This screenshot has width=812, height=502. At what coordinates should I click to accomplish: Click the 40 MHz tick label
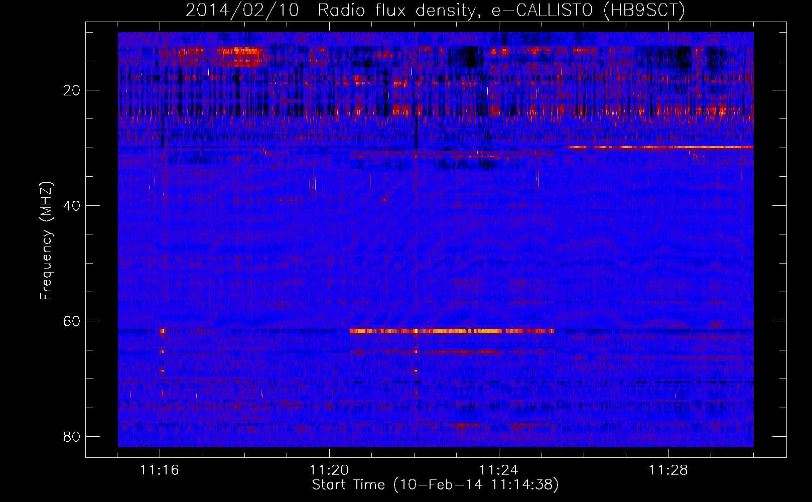click(72, 206)
